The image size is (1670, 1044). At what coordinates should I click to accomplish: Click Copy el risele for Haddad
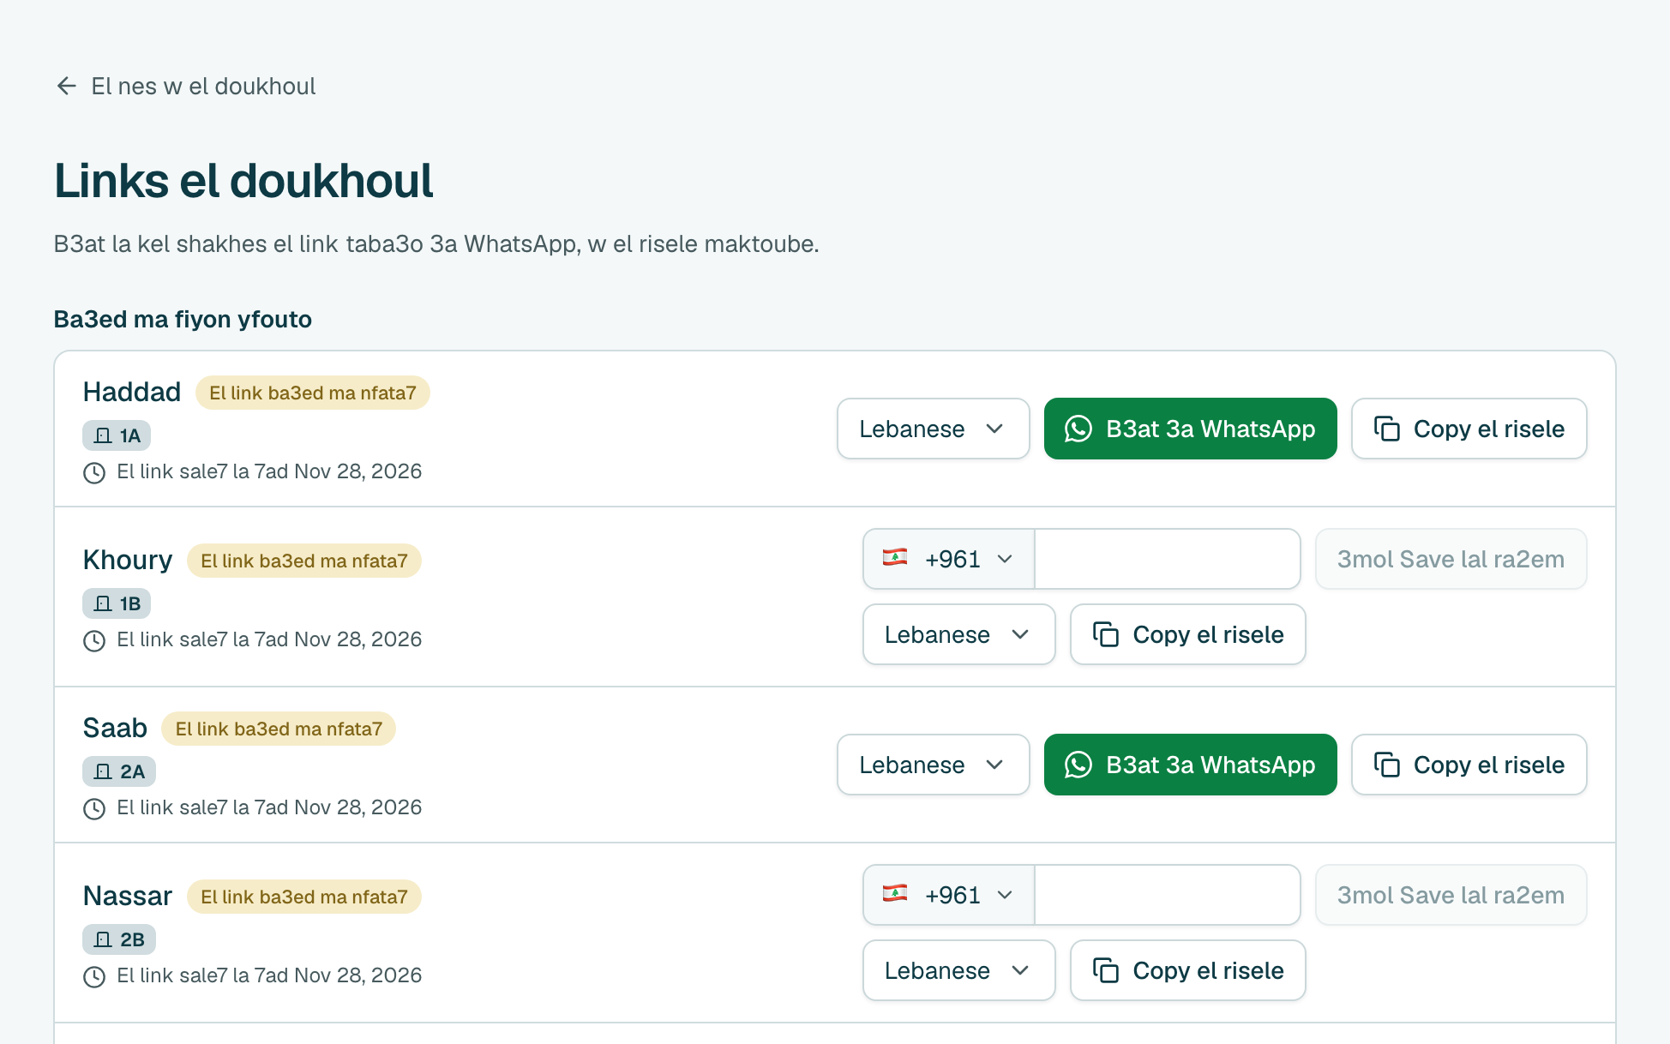1469,429
